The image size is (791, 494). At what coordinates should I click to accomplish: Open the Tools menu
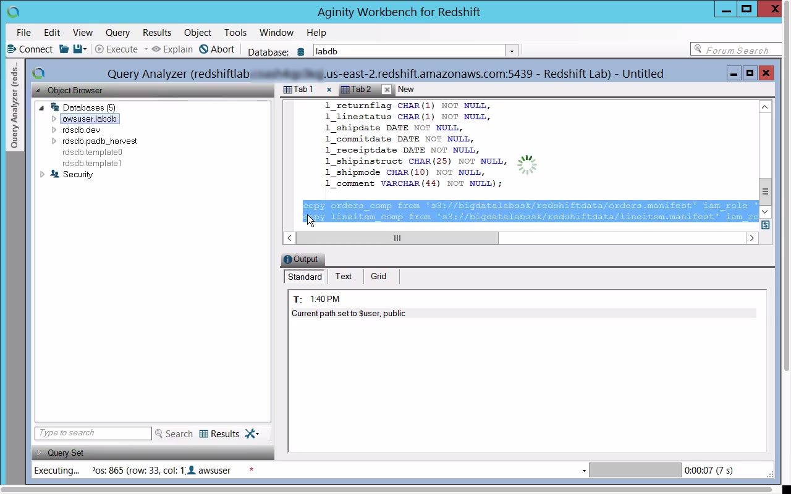[x=235, y=33]
